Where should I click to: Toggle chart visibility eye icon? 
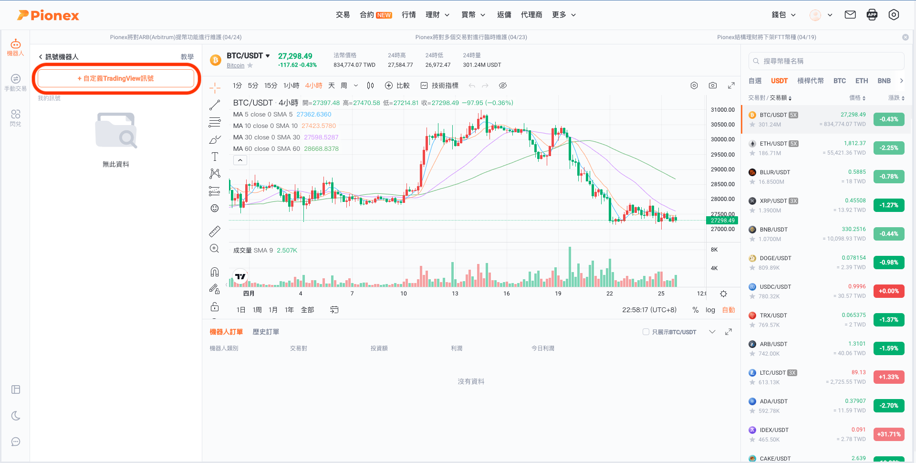pyautogui.click(x=502, y=85)
